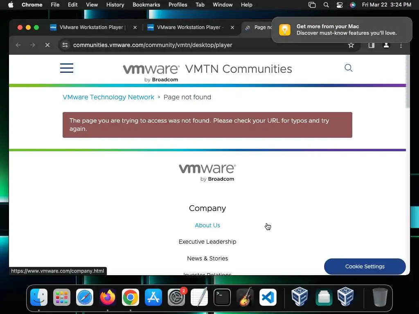Open Visual Studio Code from the Dock
The height and width of the screenshot is (314, 419).
pyautogui.click(x=268, y=297)
